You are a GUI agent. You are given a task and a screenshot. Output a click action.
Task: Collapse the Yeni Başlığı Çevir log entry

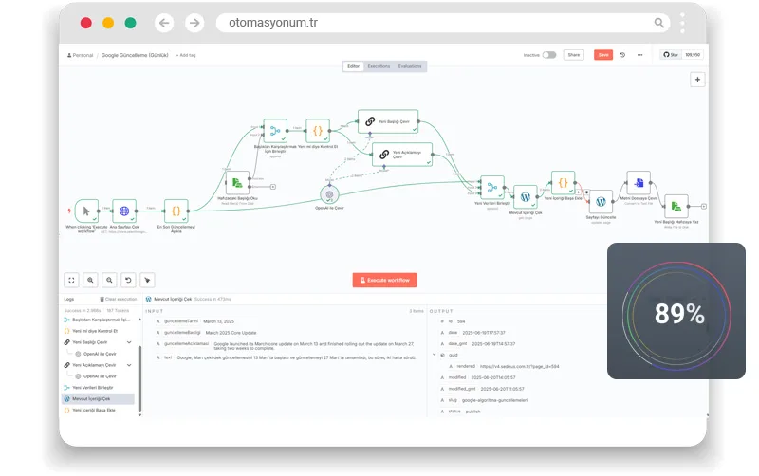tap(129, 342)
